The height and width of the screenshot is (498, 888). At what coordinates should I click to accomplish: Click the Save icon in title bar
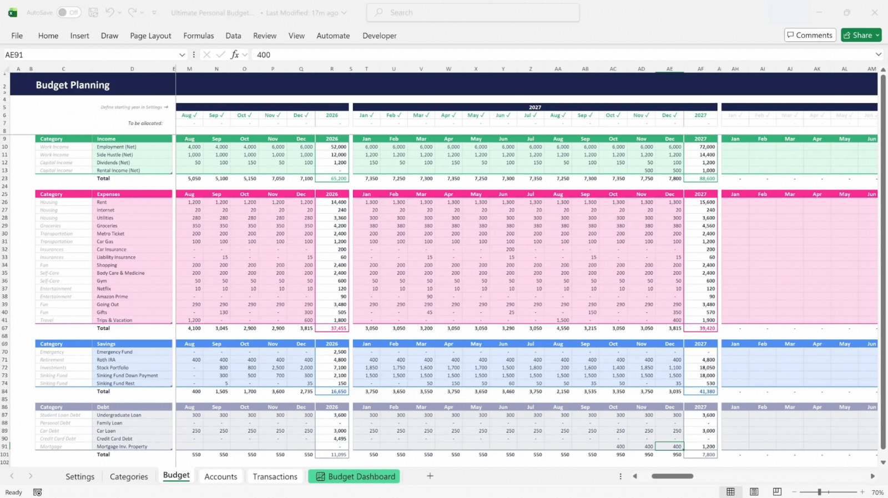(93, 12)
